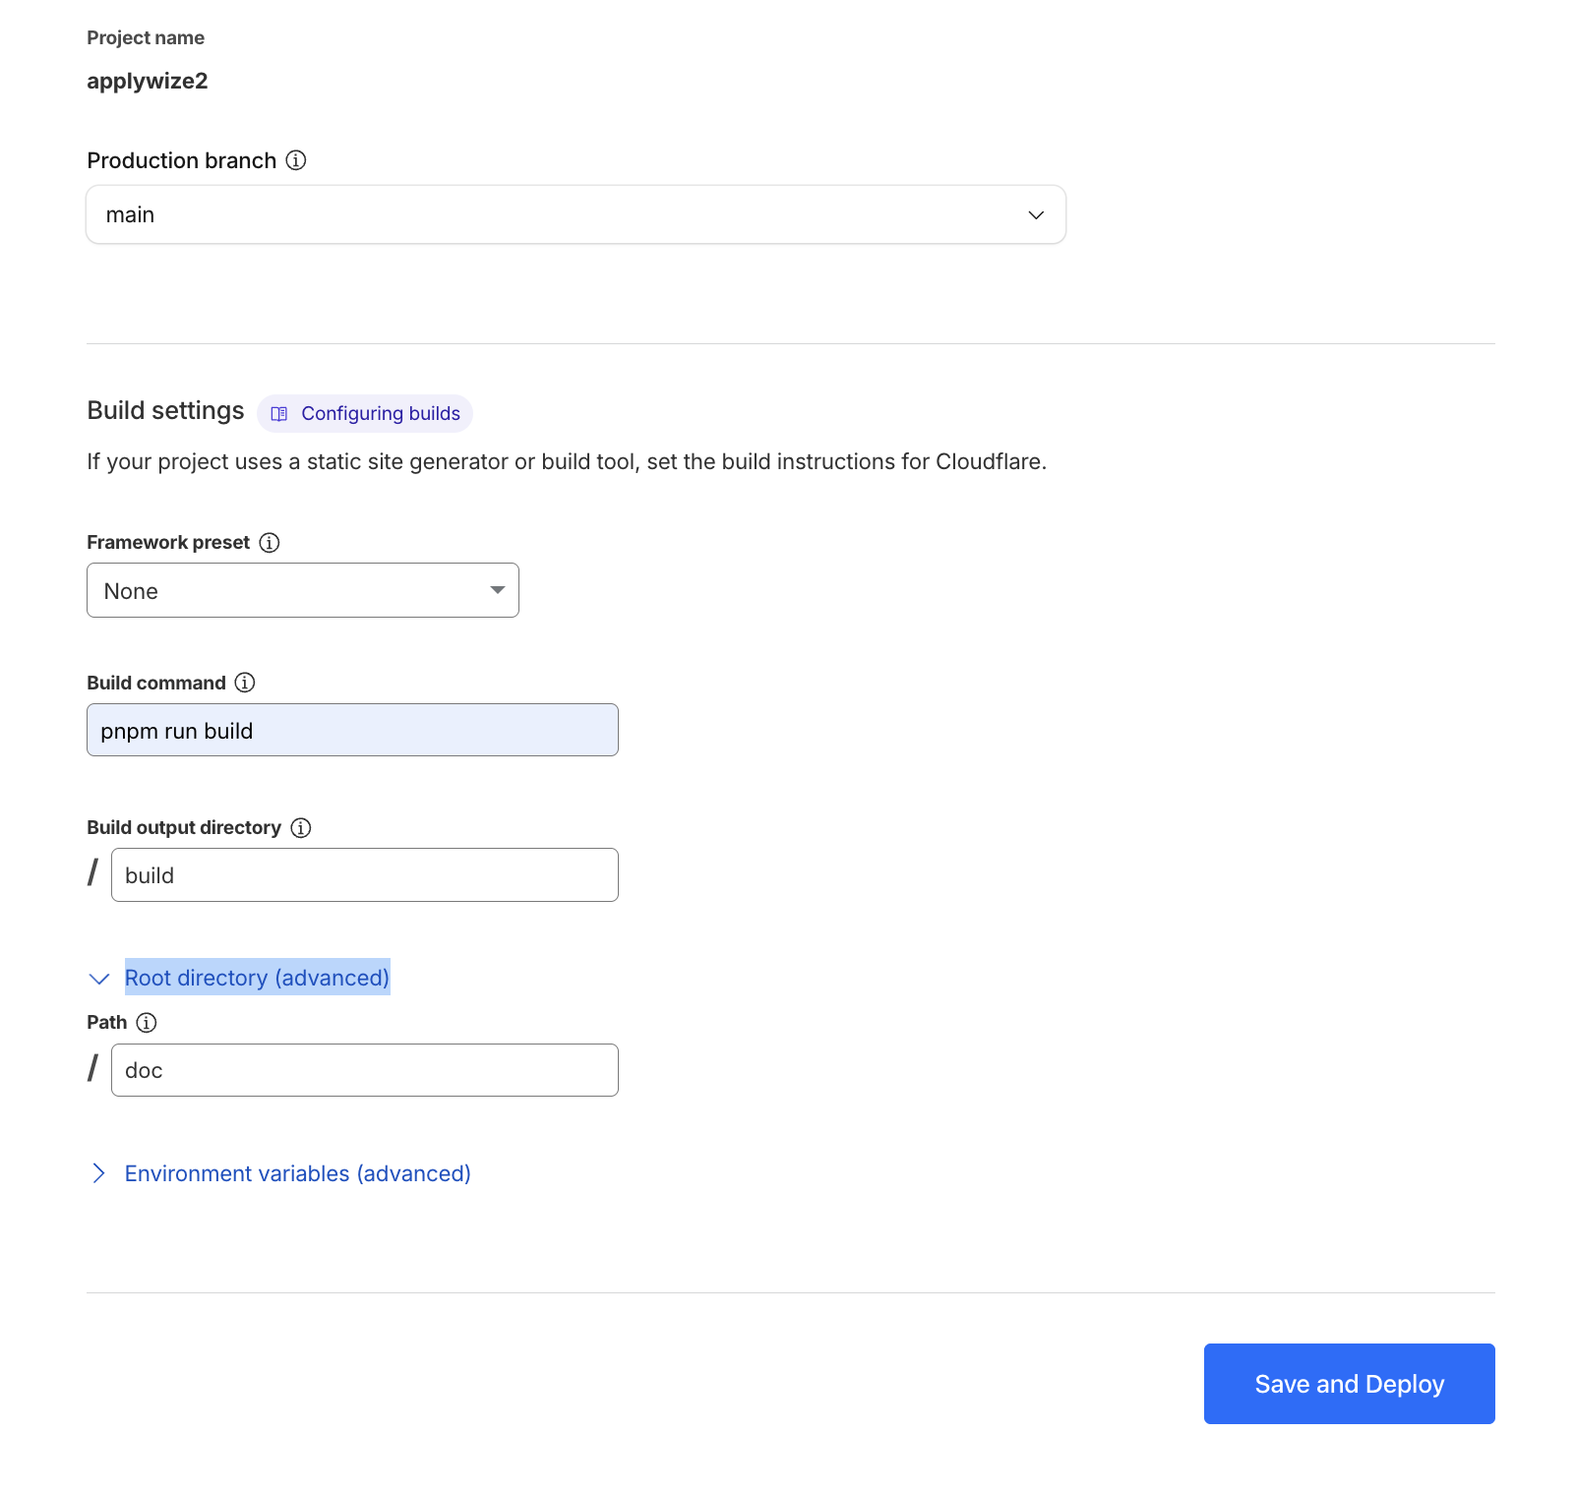Viewport: 1576px width, 1493px height.
Task: Click the book icon in the Configuring builds badge
Action: pyautogui.click(x=280, y=413)
